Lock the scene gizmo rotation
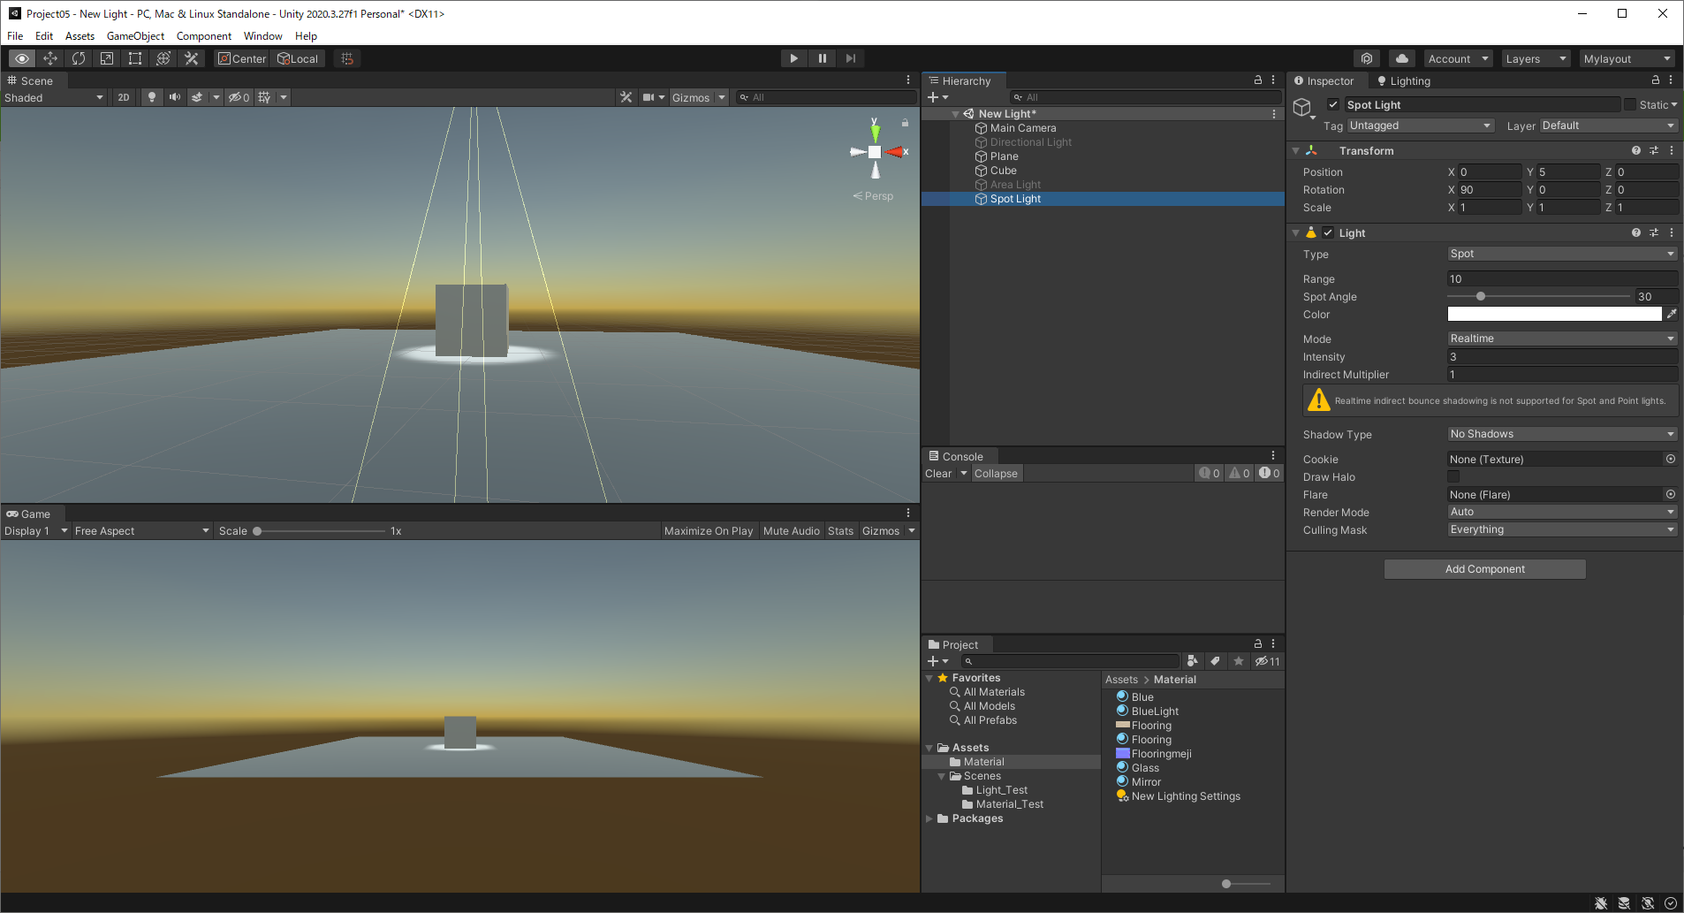 click(x=905, y=123)
